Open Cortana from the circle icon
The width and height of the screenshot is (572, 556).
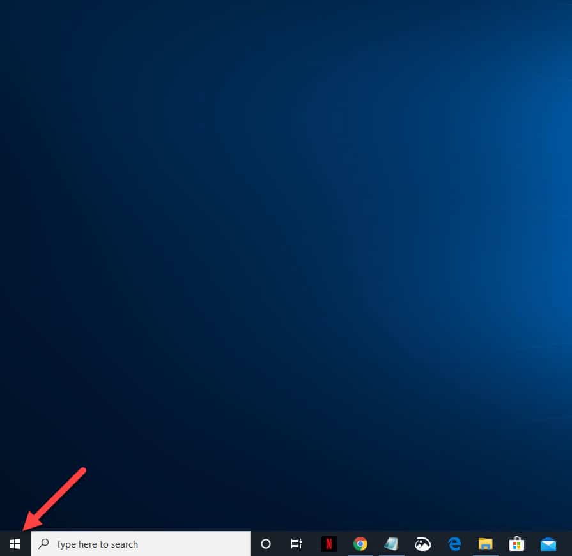[x=266, y=544]
